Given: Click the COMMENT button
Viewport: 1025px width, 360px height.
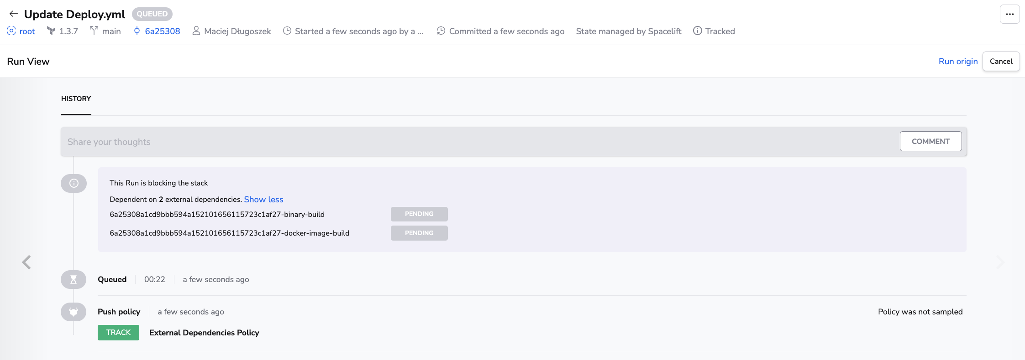Looking at the screenshot, I should pyautogui.click(x=930, y=142).
